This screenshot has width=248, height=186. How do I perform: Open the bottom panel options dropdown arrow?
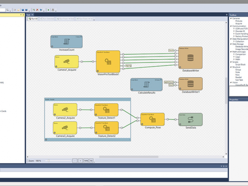pos(221,166)
